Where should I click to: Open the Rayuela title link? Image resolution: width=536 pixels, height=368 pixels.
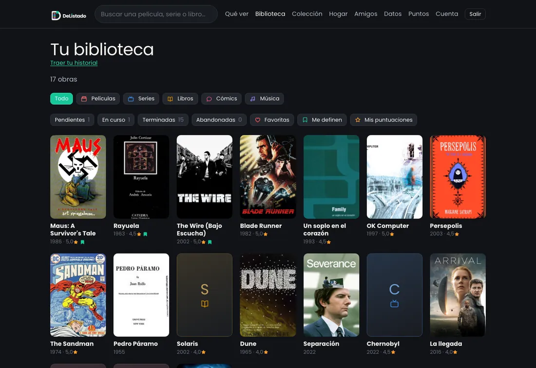[126, 226]
